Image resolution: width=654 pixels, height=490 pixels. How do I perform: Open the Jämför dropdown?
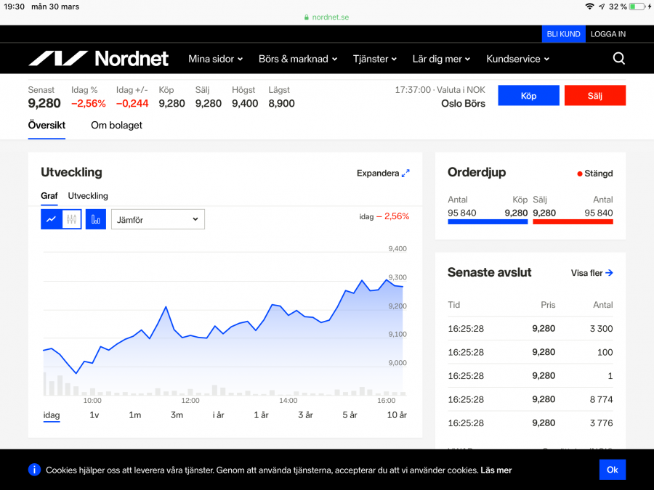tap(158, 219)
